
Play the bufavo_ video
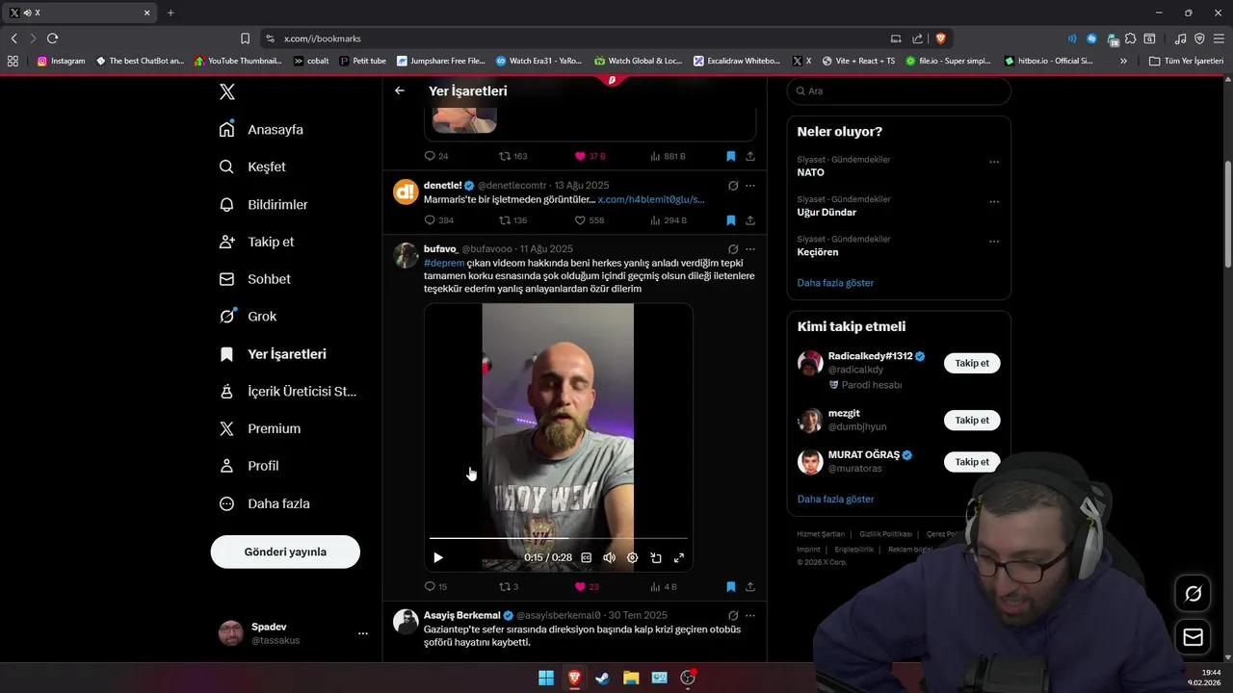coord(438,557)
